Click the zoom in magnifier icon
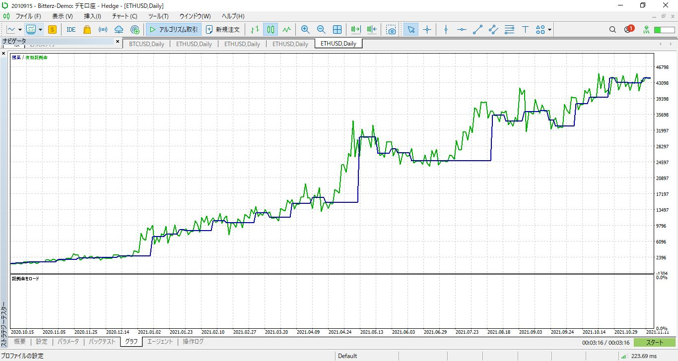The image size is (678, 361). click(x=305, y=30)
